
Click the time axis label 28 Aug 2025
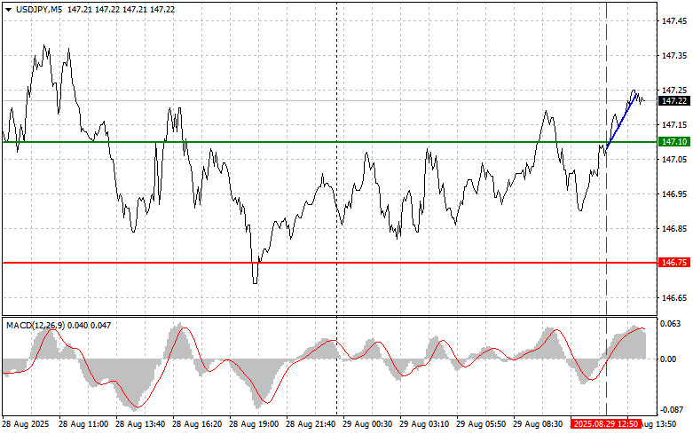coord(26,424)
